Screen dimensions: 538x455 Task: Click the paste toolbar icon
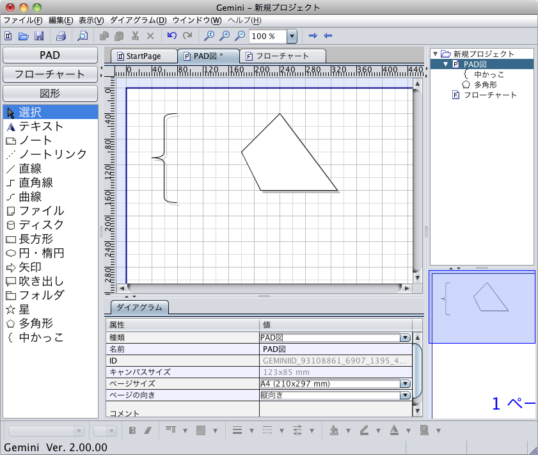119,36
